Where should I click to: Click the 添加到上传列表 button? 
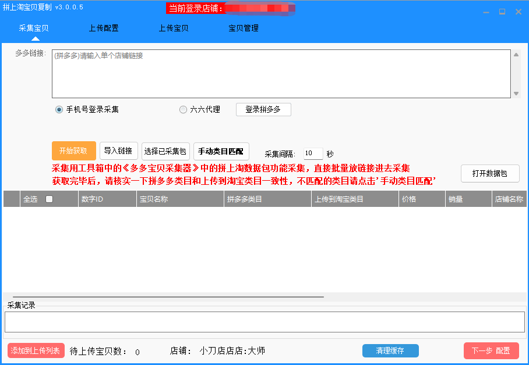tap(36, 350)
